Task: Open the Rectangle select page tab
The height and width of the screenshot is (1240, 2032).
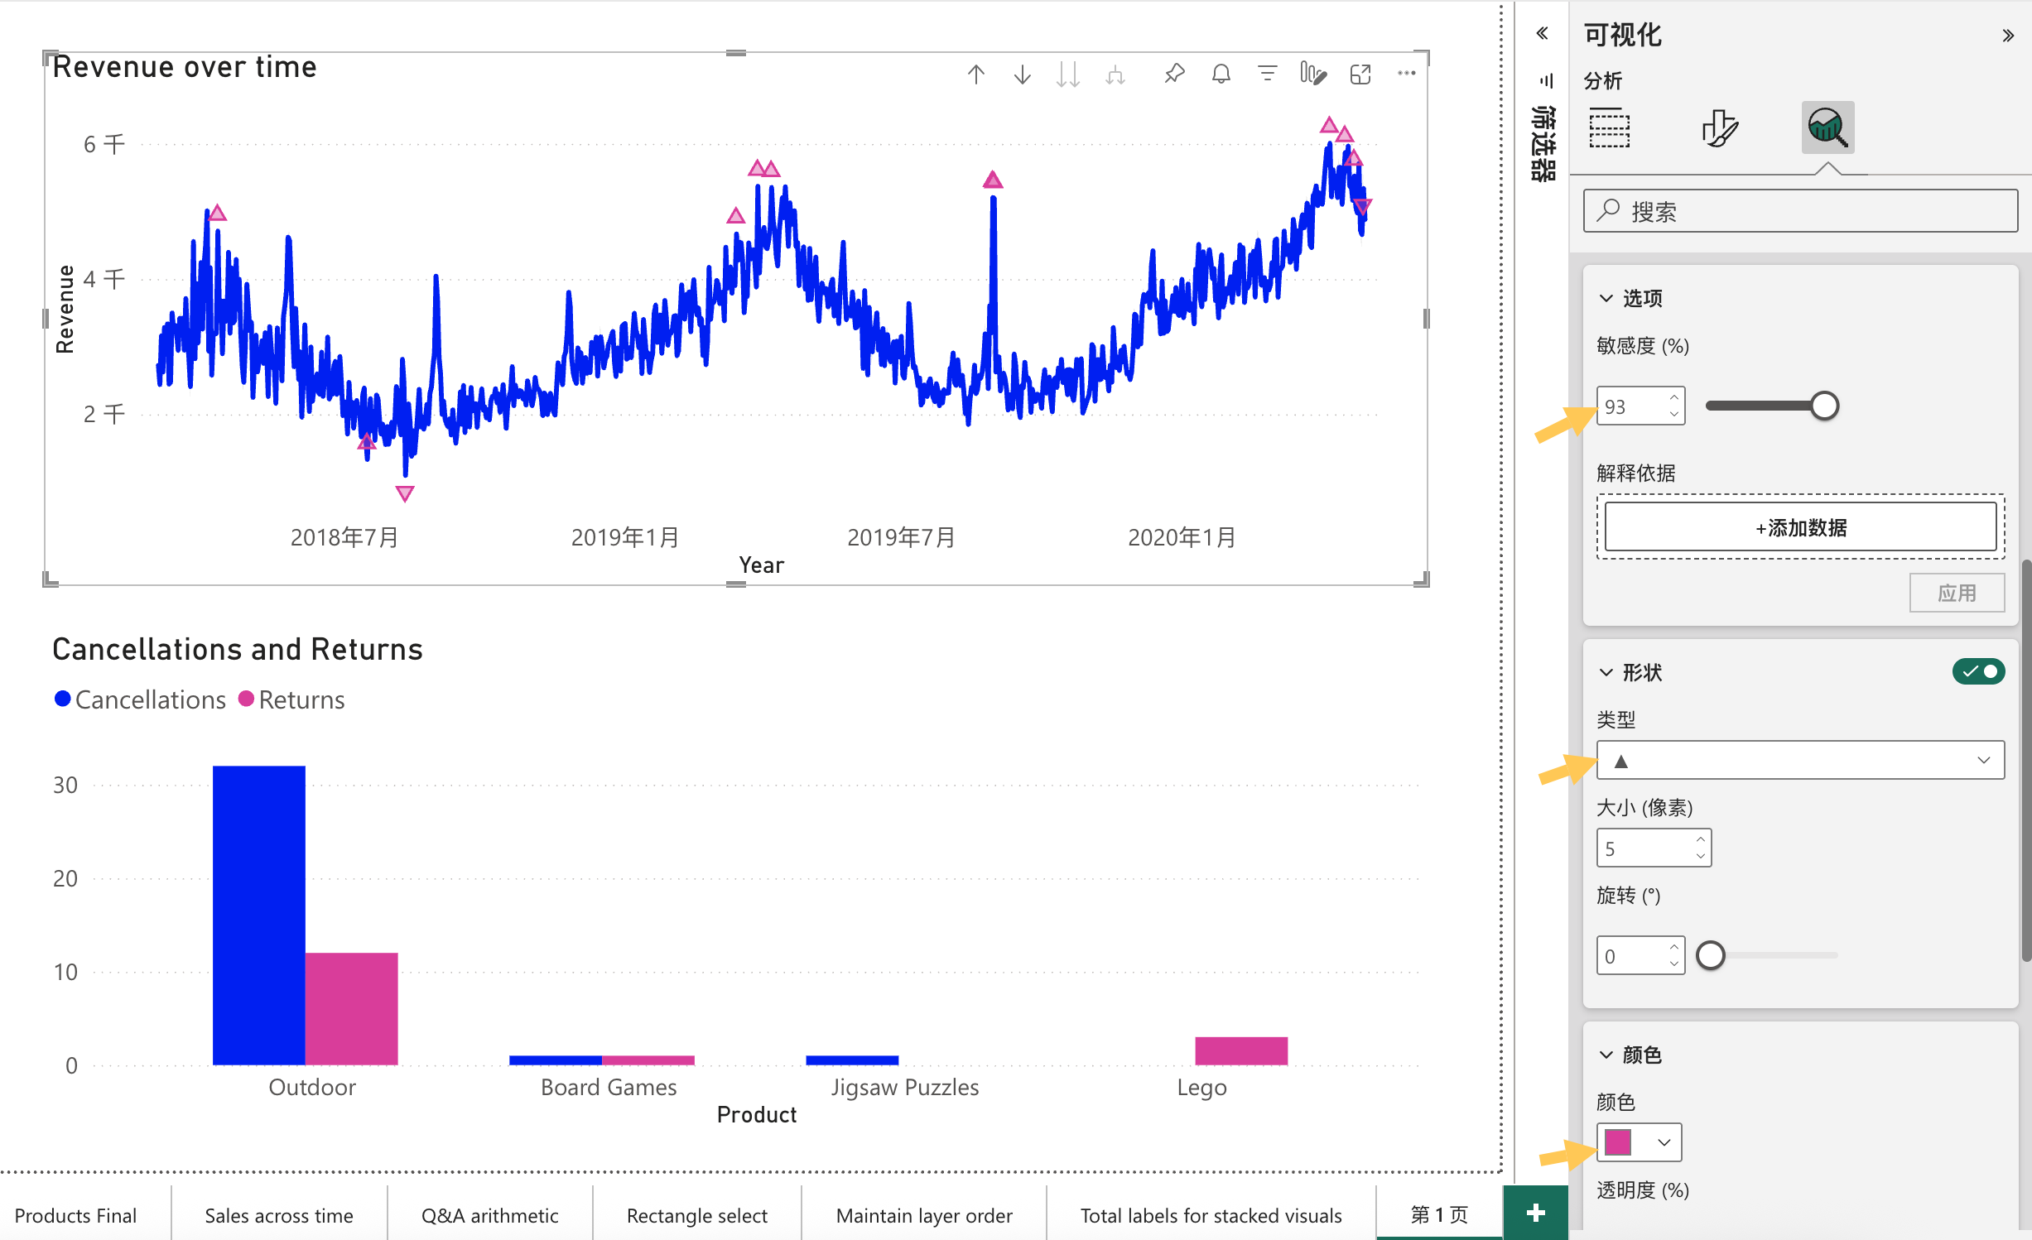Action: pyautogui.click(x=696, y=1215)
